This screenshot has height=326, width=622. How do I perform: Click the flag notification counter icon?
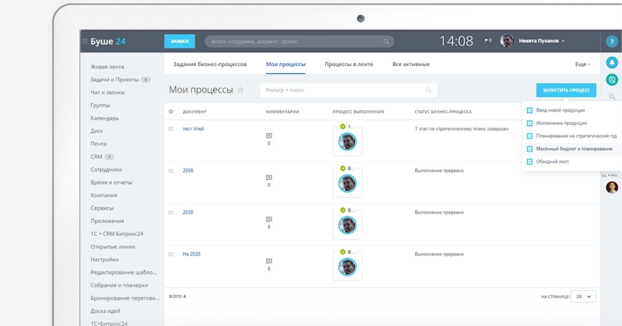(x=488, y=41)
